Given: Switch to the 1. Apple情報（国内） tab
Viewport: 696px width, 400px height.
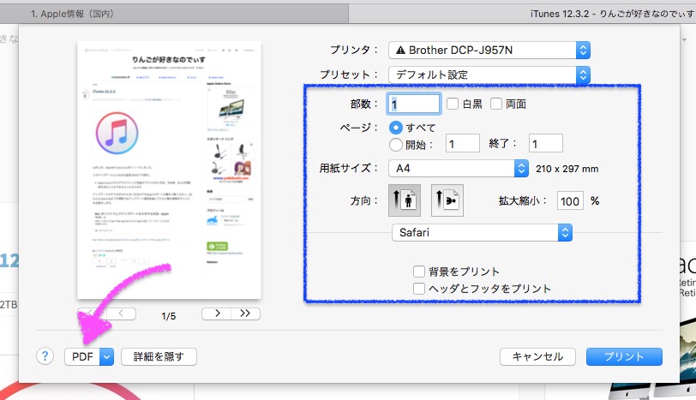Looking at the screenshot, I should (174, 14).
